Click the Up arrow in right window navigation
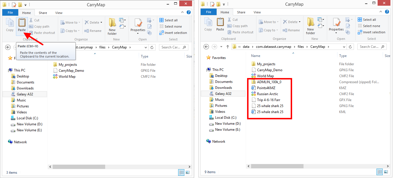Screen dimensions: 393x178 click(227, 47)
